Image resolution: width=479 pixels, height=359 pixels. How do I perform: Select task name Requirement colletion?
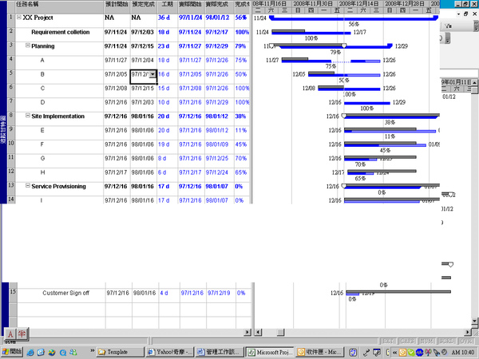pos(61,32)
